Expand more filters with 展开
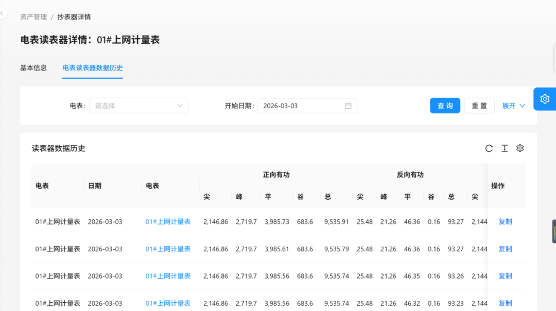 tap(513, 106)
